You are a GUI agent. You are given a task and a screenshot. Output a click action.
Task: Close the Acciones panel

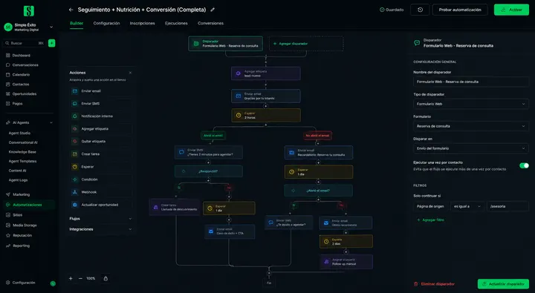[x=130, y=73]
